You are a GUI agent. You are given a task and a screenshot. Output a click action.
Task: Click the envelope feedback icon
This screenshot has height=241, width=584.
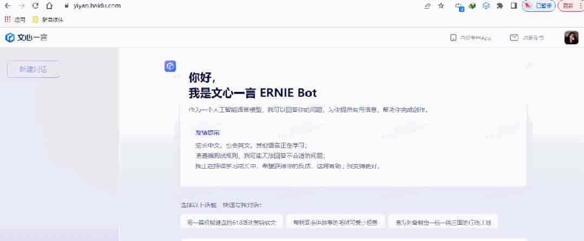pos(514,38)
